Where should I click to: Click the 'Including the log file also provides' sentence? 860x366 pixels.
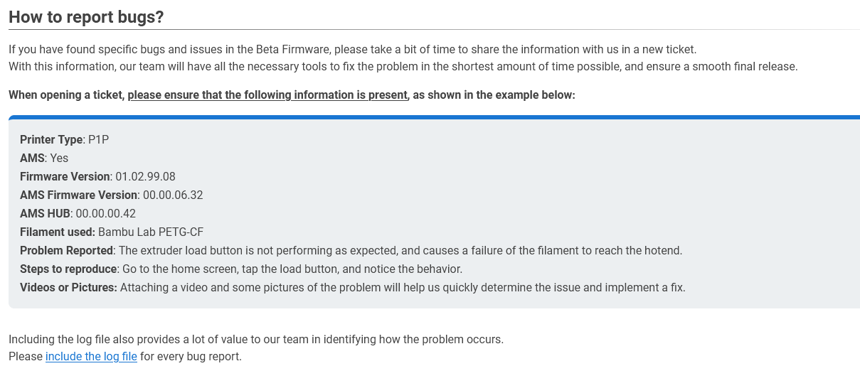click(256, 339)
